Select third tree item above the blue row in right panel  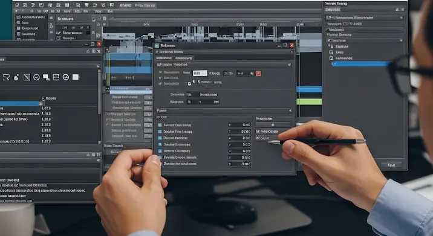point(340,58)
